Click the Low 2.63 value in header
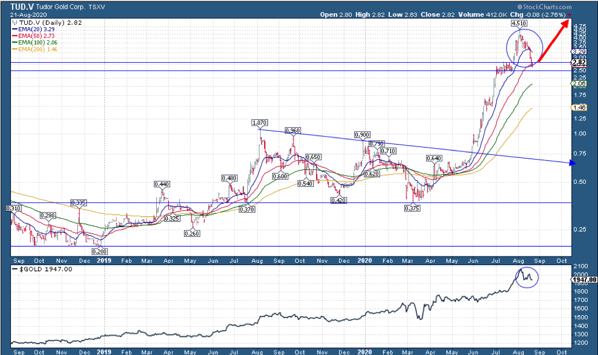This screenshot has width=598, height=355. click(x=403, y=14)
